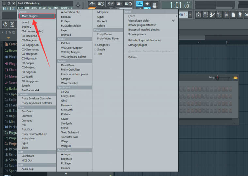Screen dimensions: 248x176
Task: Click the scissors cut tool icon
Action: pyautogui.click(x=12, y=24)
